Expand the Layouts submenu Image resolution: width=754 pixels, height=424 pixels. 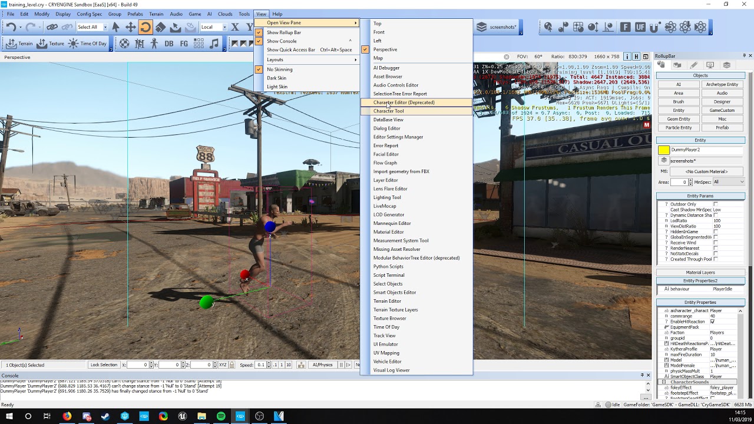[x=307, y=59]
